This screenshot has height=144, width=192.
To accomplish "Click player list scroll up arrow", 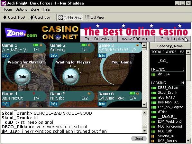I will click(188, 52).
